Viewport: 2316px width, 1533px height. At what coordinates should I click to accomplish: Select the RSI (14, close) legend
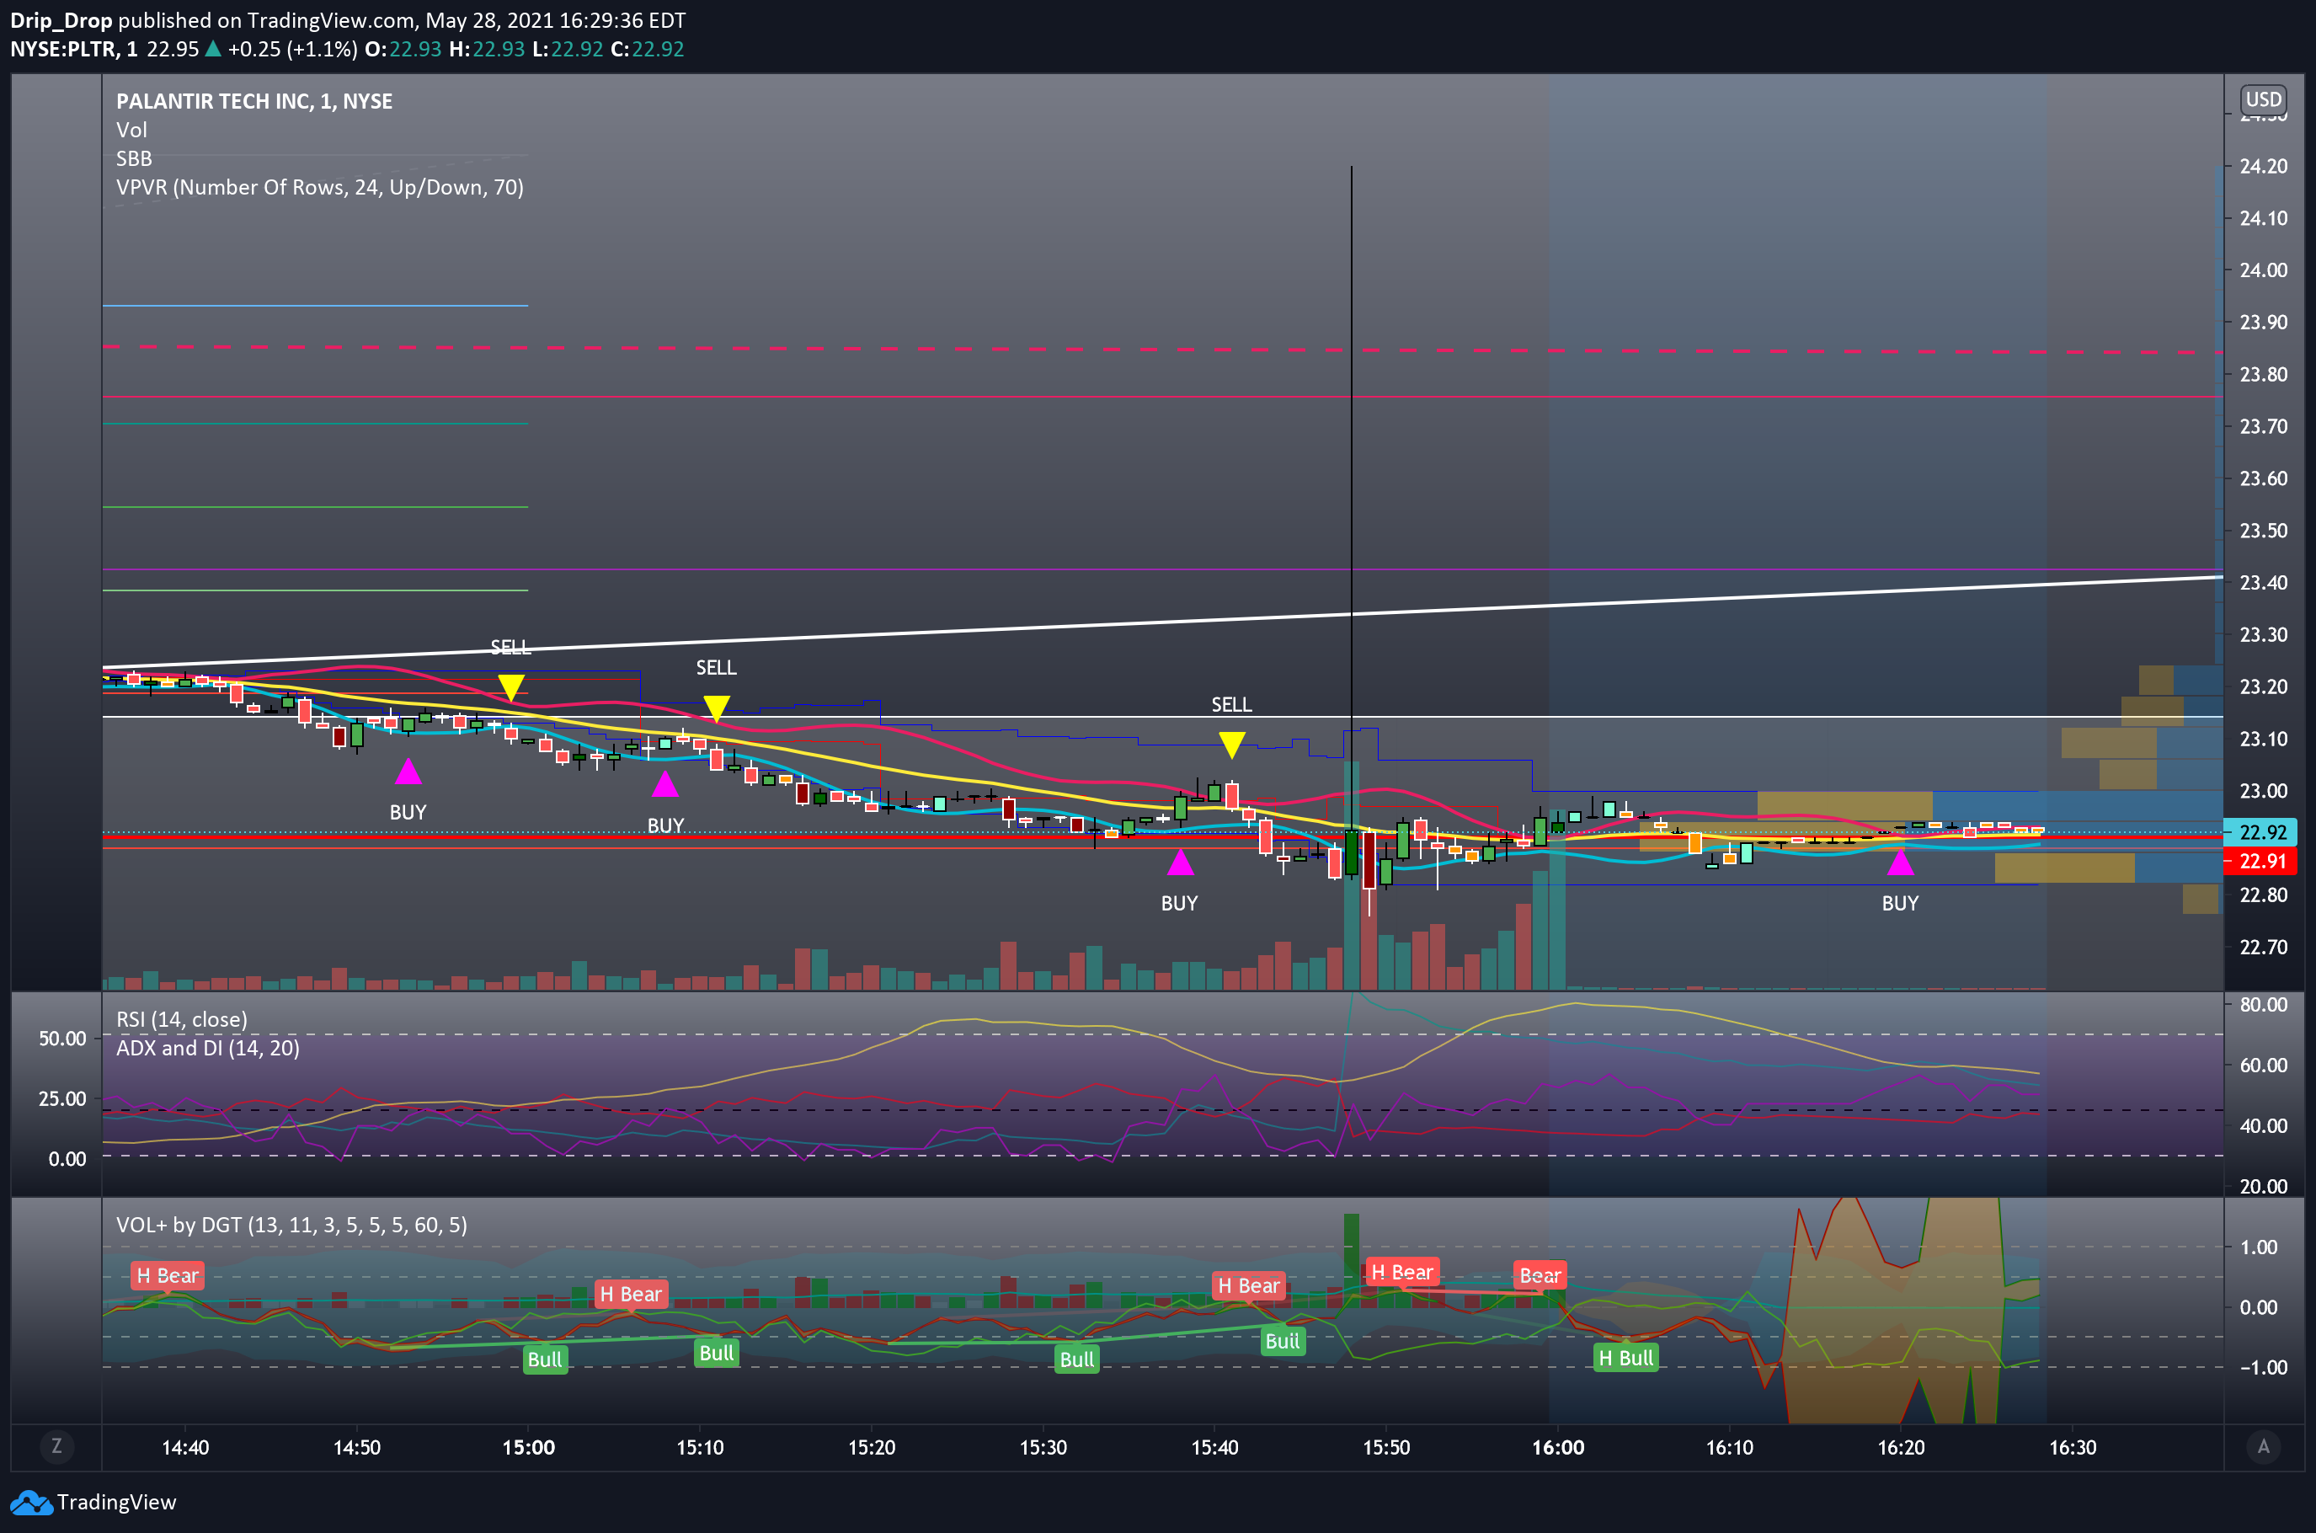(x=182, y=1018)
